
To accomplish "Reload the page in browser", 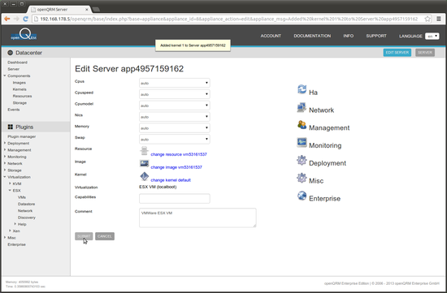I will [25, 19].
